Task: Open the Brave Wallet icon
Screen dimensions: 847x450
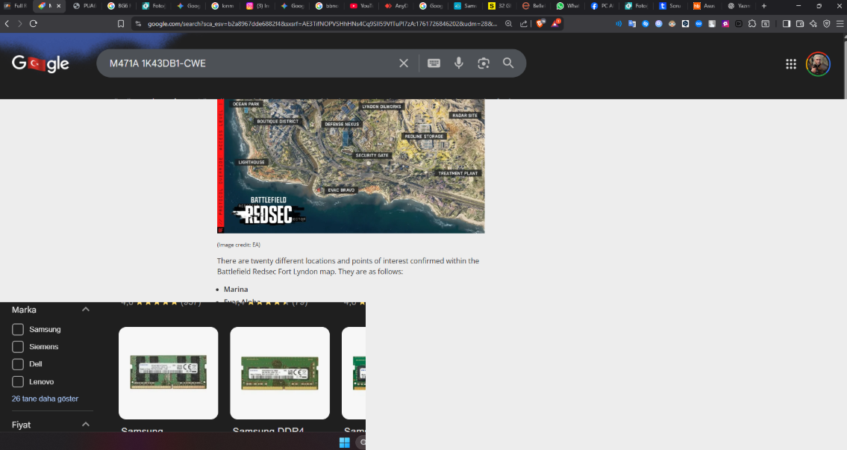Action: 800,24
